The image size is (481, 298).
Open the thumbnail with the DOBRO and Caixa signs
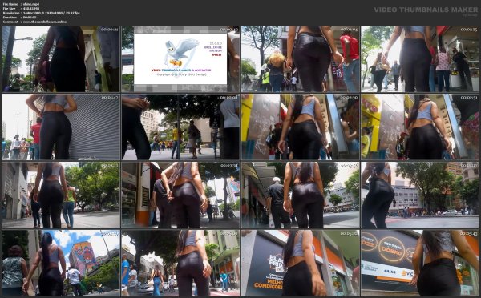[x=420, y=263]
